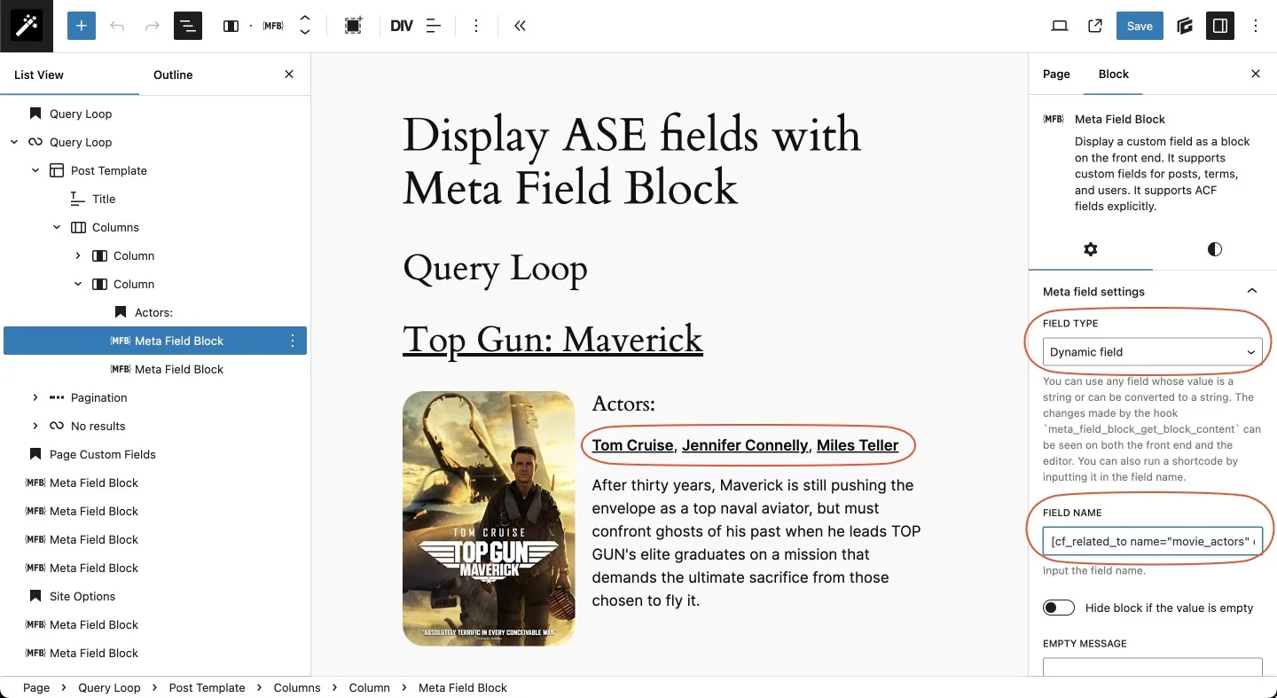Collapse the second Column tree node

point(78,284)
